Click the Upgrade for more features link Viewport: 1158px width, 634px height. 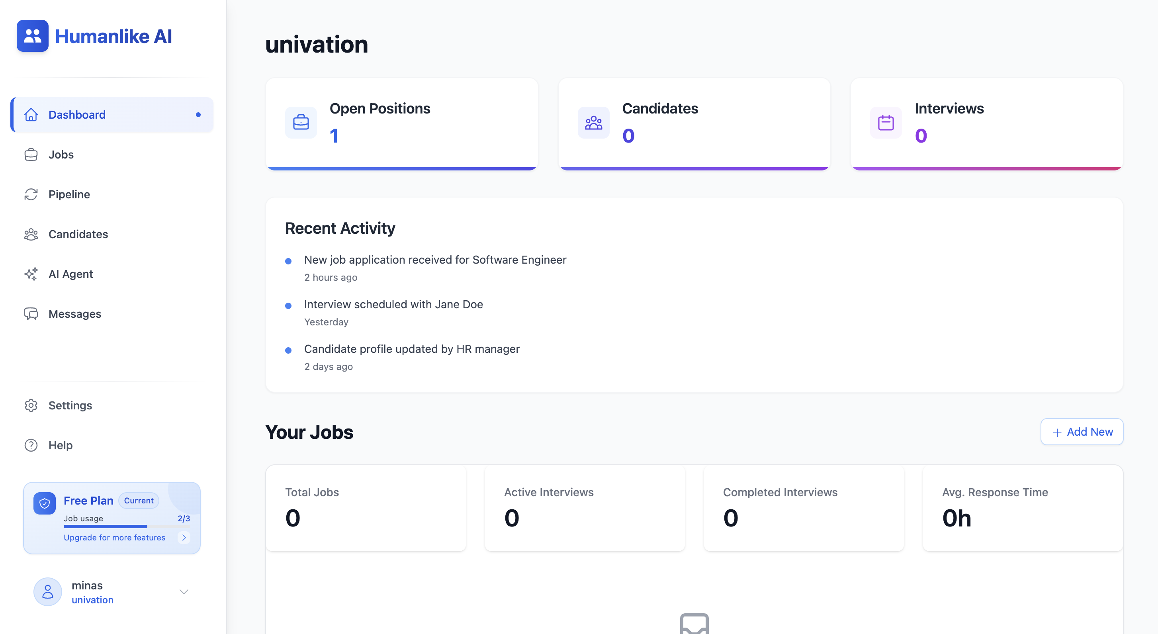(x=115, y=537)
